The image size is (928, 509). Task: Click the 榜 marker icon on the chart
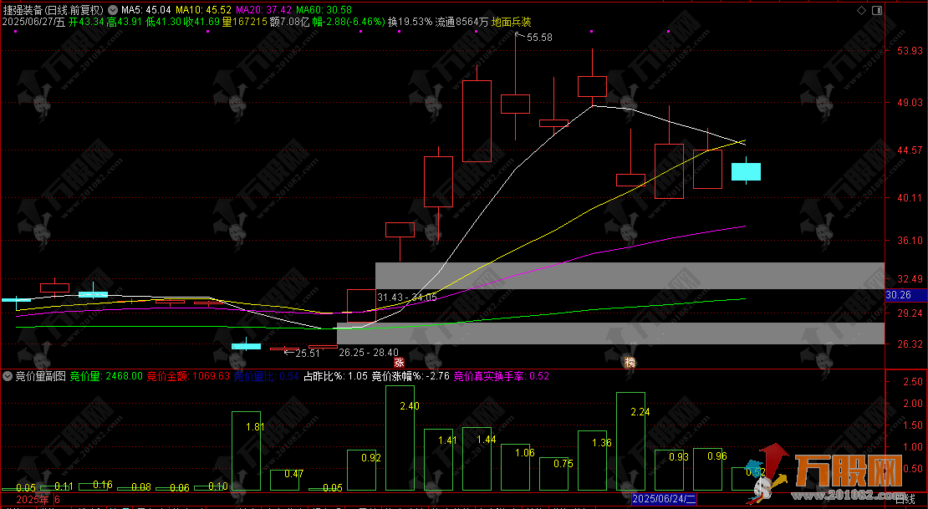(x=630, y=362)
